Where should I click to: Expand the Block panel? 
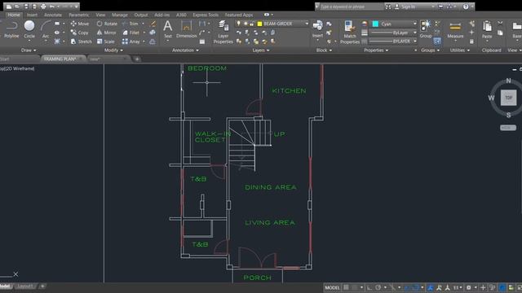[324, 50]
